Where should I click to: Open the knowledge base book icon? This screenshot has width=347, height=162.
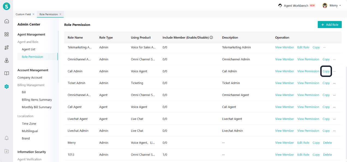[x=7, y=73]
